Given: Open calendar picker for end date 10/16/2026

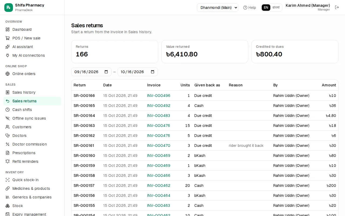Looking at the screenshot, I should [153, 72].
